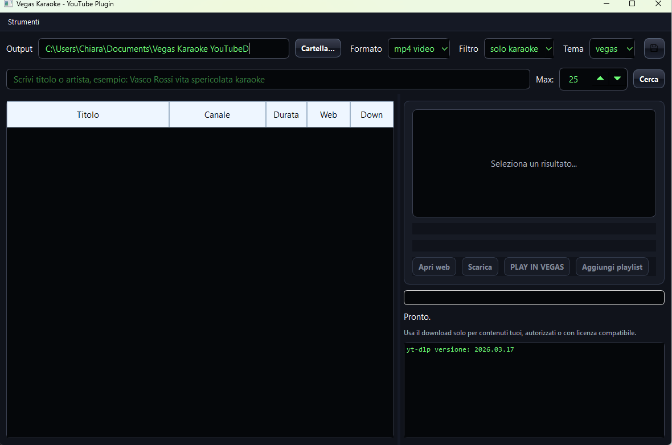672x445 pixels.
Task: Click the Cartella... button
Action: tap(318, 48)
